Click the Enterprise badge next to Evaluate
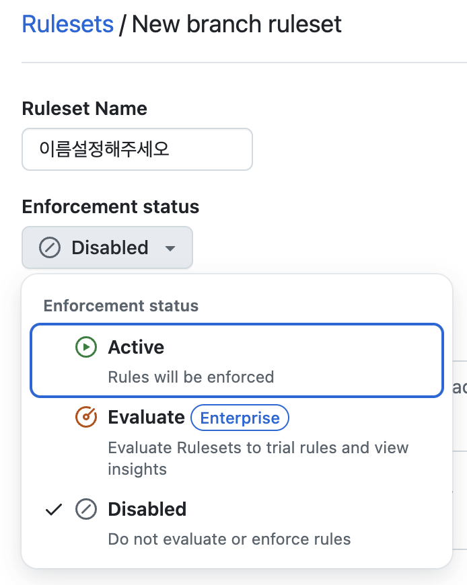 point(240,418)
